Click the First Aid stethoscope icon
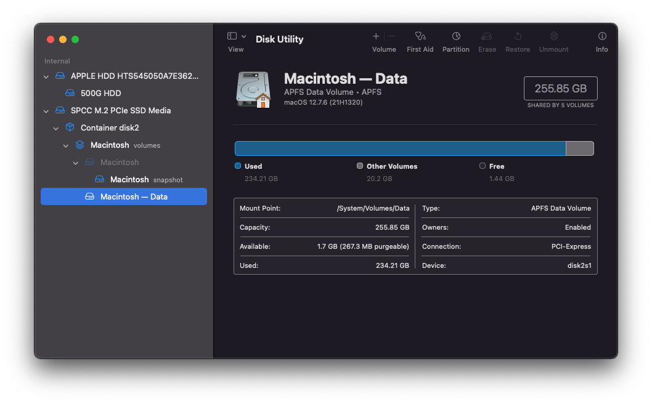 (420, 36)
